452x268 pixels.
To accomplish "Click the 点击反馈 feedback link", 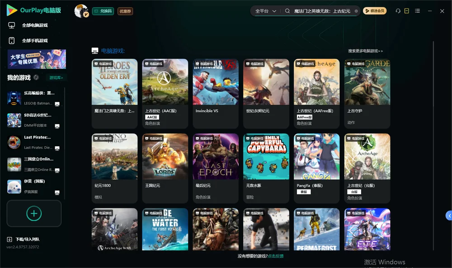I will pos(276,256).
